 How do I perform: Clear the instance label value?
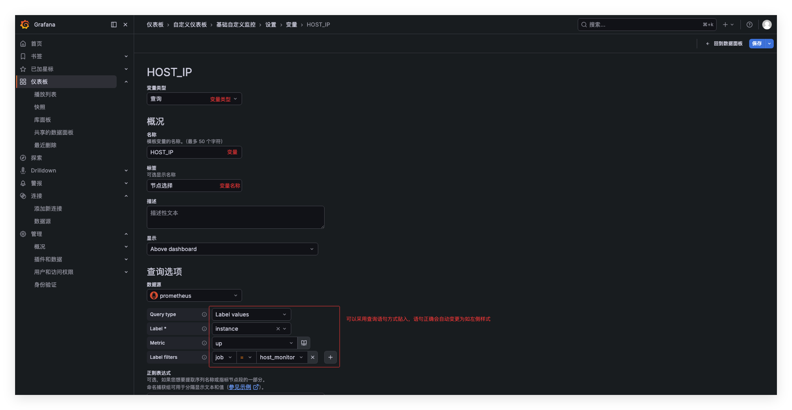point(278,329)
